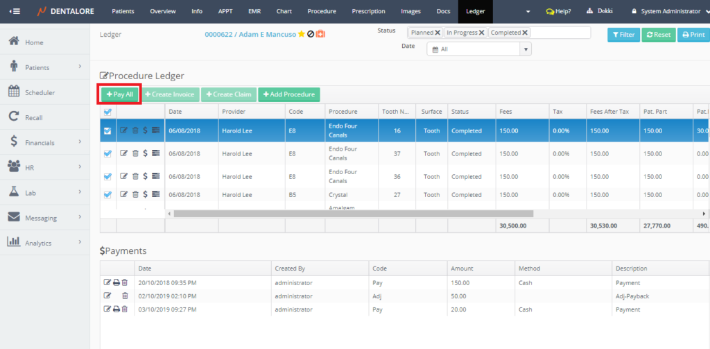Click the medical kit icon beside patient name
Image resolution: width=710 pixels, height=349 pixels.
click(x=320, y=34)
